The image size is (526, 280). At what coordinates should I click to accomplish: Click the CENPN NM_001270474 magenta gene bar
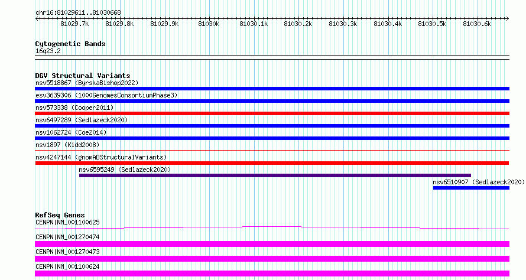click(272, 244)
